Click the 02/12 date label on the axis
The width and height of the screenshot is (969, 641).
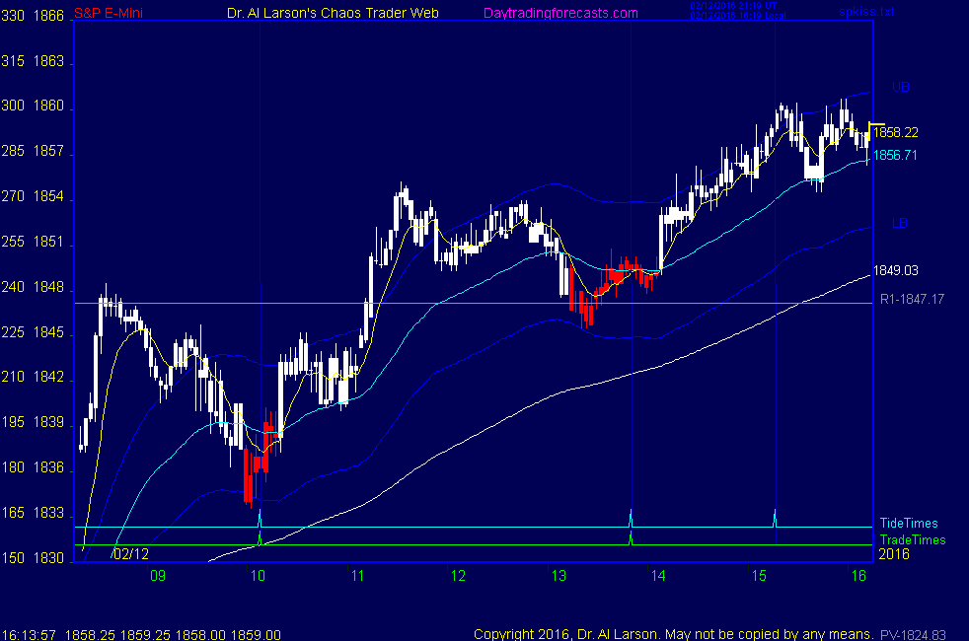click(131, 554)
